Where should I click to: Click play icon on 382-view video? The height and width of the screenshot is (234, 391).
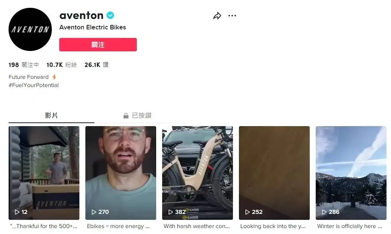tap(171, 212)
